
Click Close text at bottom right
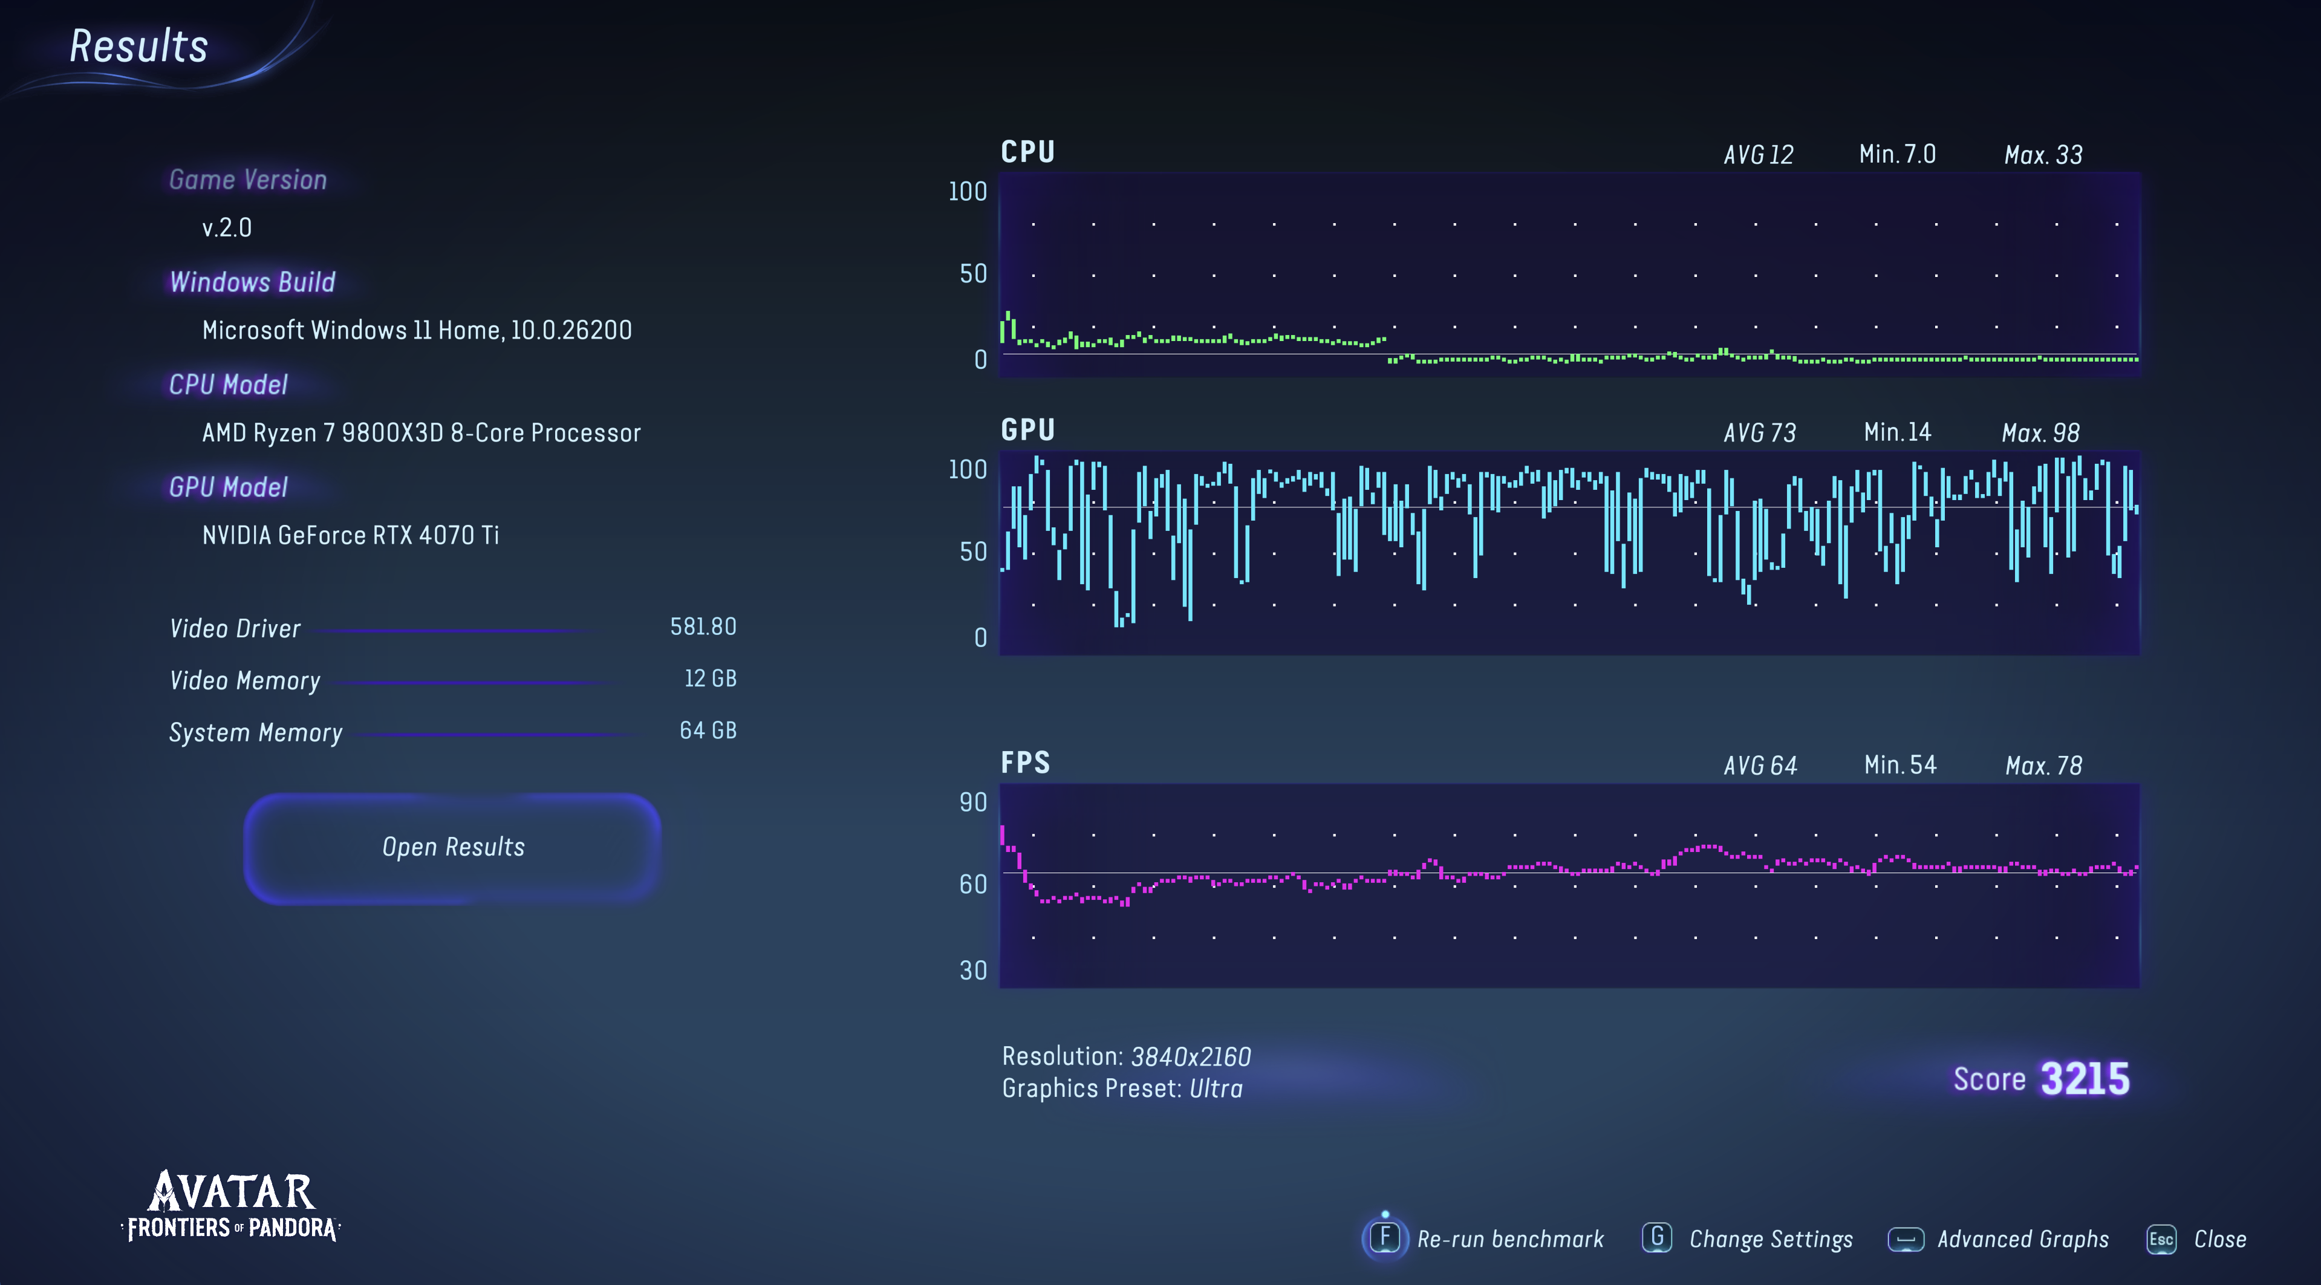[x=2219, y=1239]
